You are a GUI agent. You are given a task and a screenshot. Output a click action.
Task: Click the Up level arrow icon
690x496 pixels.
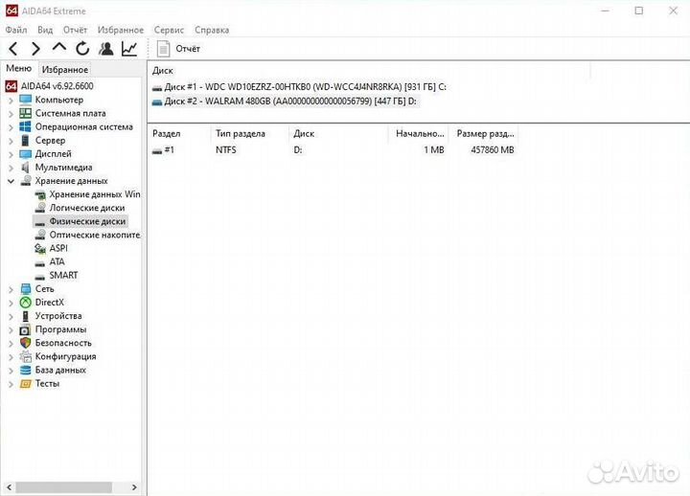(x=59, y=48)
